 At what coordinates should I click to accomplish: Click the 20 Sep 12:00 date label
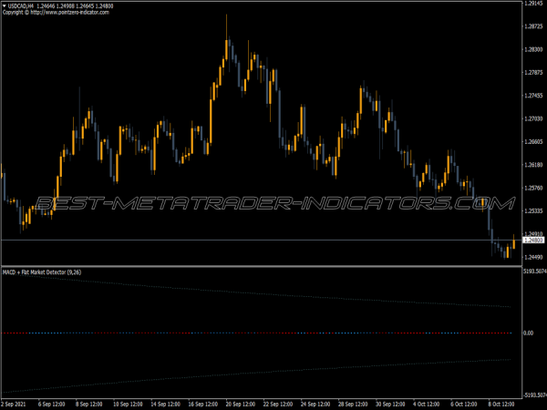pos(241,405)
